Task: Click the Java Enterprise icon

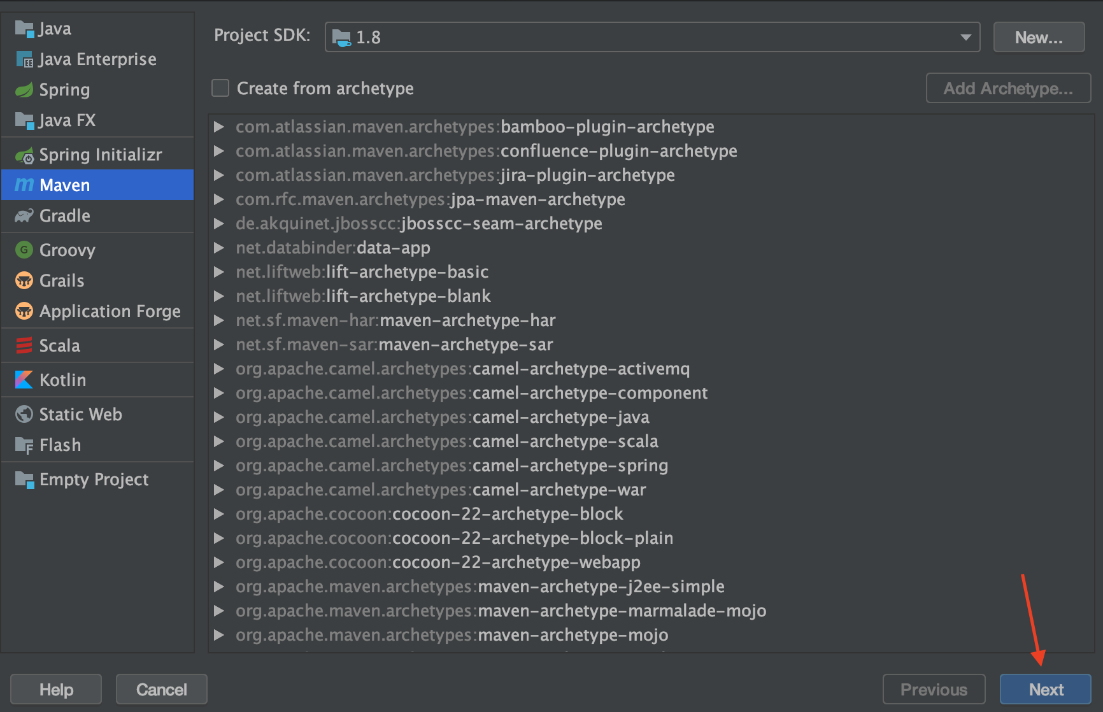Action: point(24,59)
